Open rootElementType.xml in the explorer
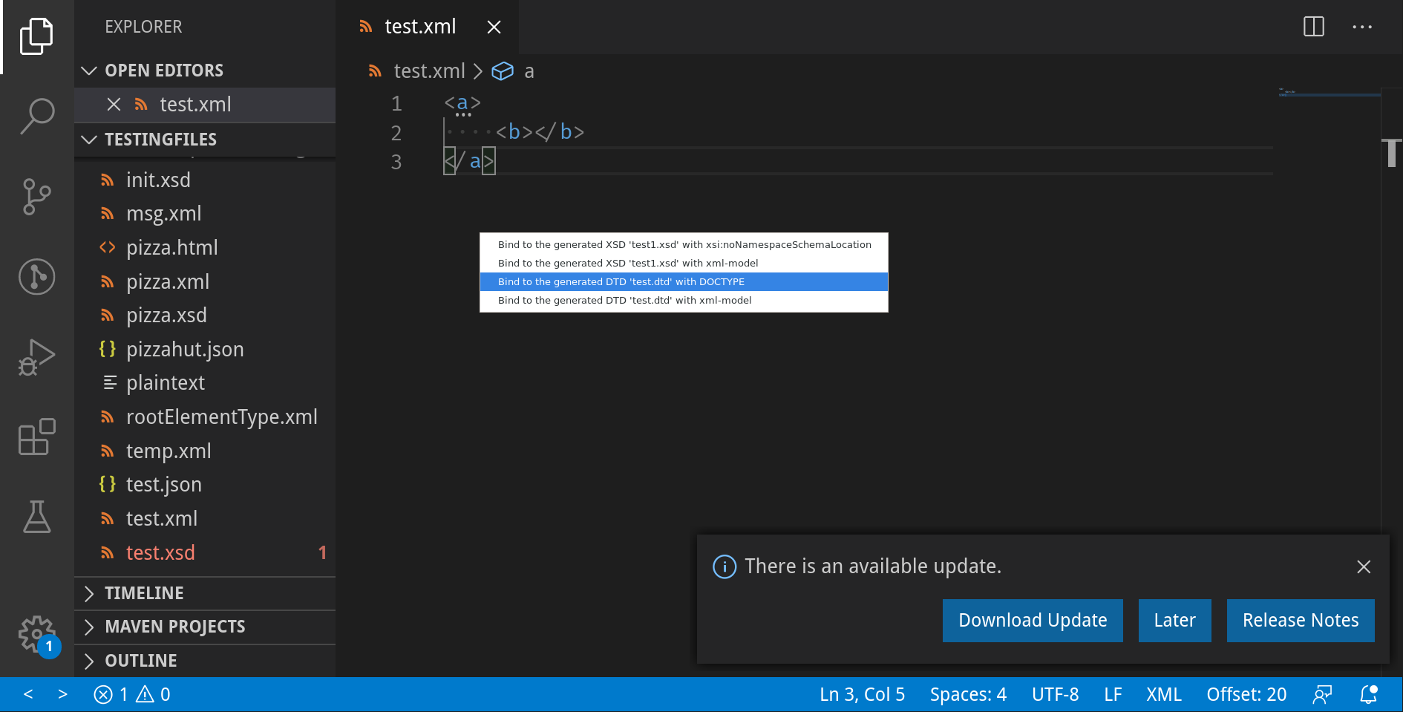 pyautogui.click(x=205, y=417)
